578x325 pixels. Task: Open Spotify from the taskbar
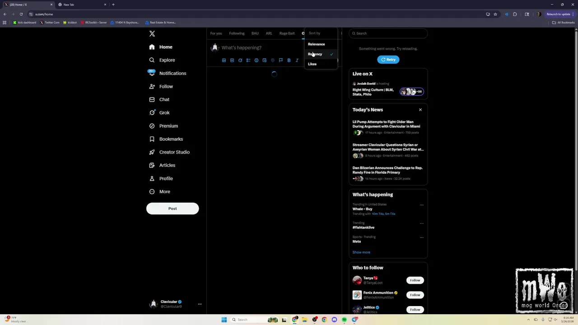(344, 320)
